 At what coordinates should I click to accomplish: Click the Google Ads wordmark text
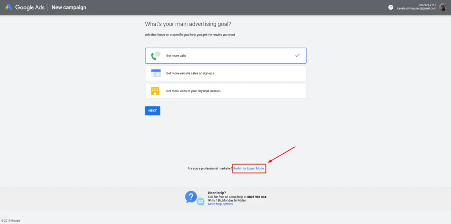click(30, 7)
